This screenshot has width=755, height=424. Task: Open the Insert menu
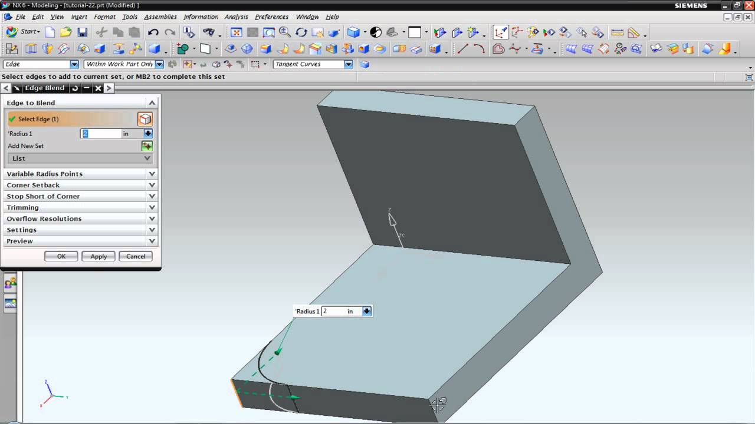79,17
